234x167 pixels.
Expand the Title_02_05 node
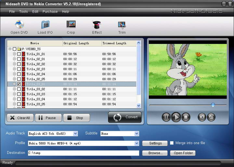tap(14, 79)
